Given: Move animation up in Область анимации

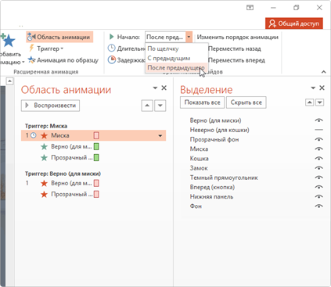Looking at the screenshot, I should (147, 106).
